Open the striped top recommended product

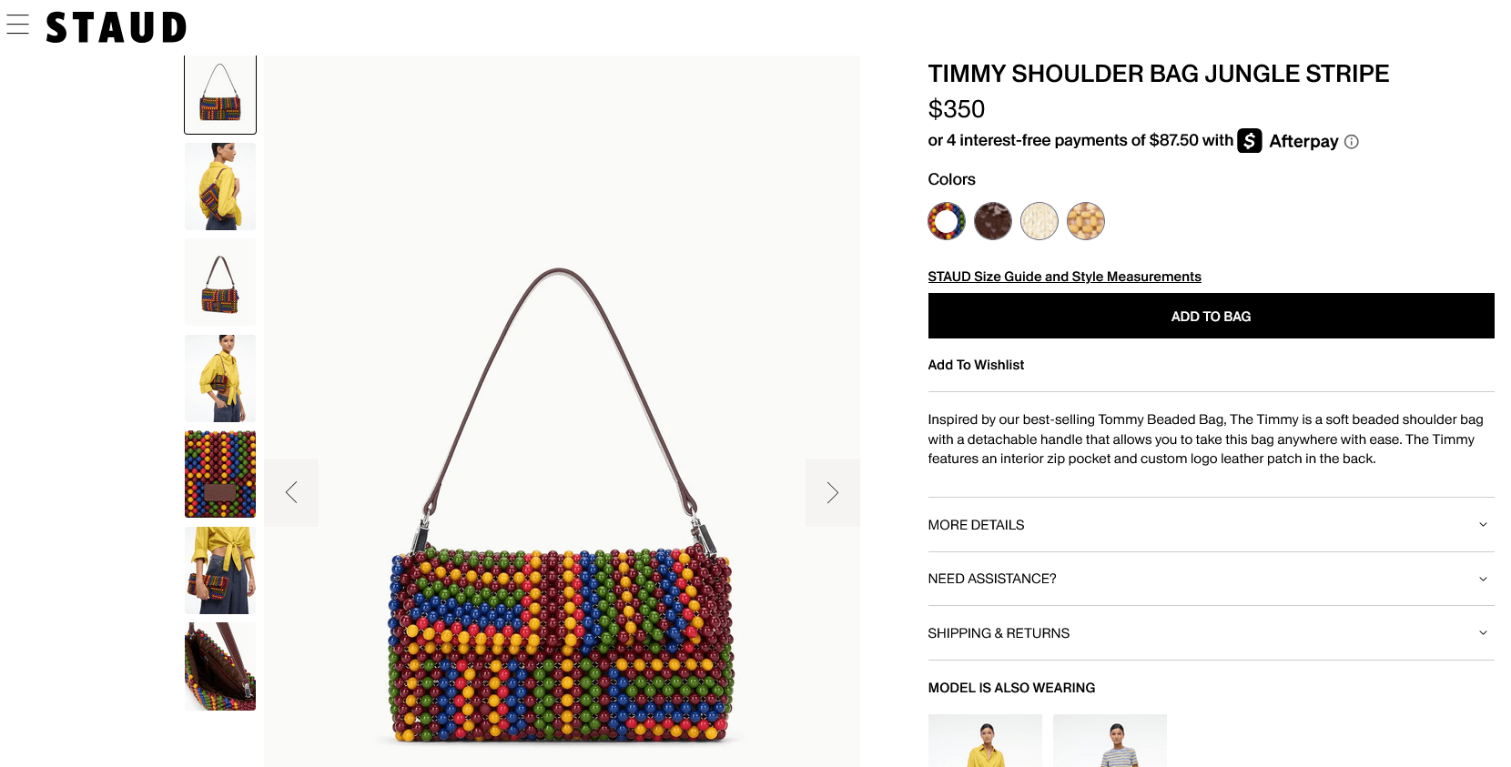point(1110,741)
